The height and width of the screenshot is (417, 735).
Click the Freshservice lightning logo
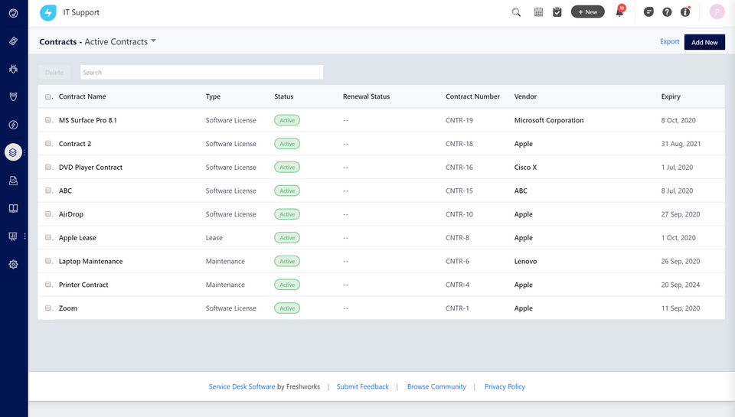pos(47,13)
